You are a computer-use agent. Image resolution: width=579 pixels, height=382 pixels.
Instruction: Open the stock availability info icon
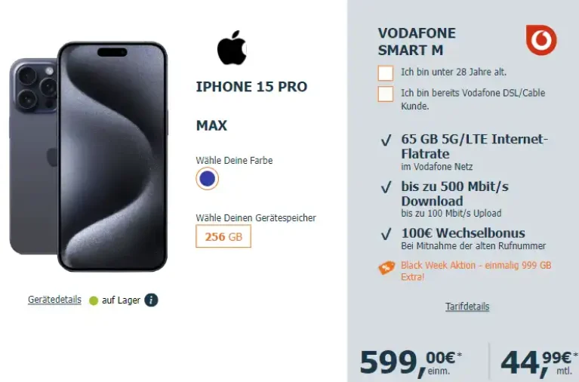(151, 300)
